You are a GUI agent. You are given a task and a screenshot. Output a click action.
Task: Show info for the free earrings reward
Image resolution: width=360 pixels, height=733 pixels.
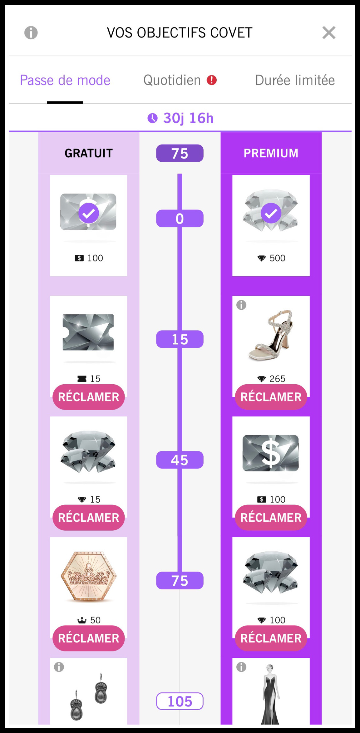pos(59,667)
